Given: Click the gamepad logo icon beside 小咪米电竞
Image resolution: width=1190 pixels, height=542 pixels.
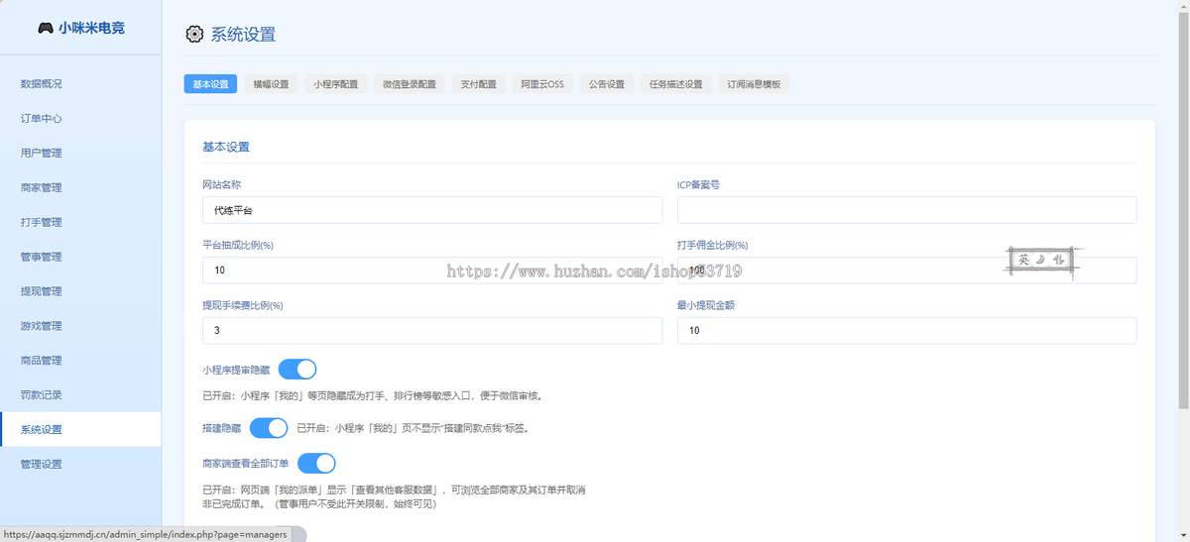Looking at the screenshot, I should [46, 28].
